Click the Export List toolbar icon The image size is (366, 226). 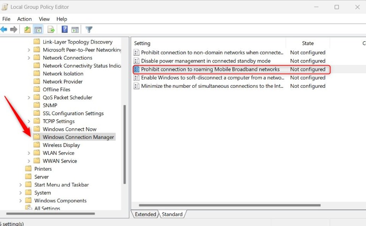(51, 29)
